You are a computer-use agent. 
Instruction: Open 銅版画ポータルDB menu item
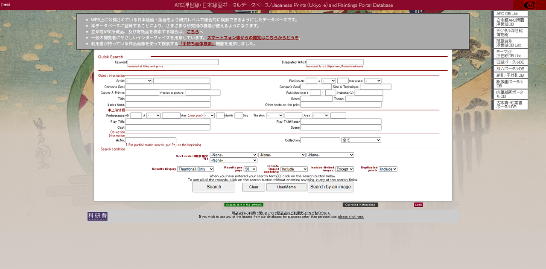point(510,84)
